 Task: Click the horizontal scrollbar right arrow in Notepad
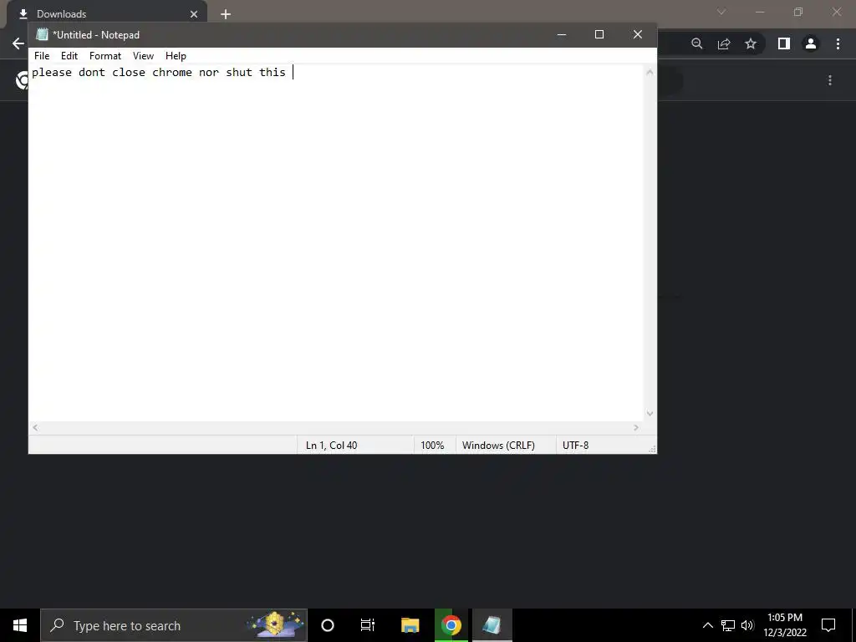click(636, 428)
